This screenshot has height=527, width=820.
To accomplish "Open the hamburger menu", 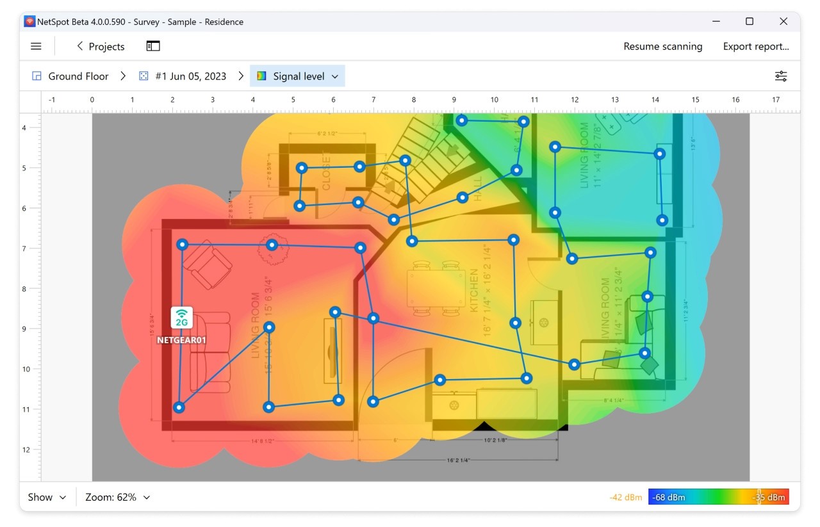I will point(36,46).
